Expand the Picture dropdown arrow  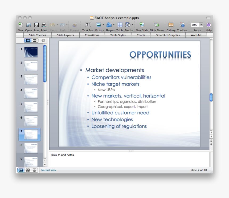[x=103, y=25]
